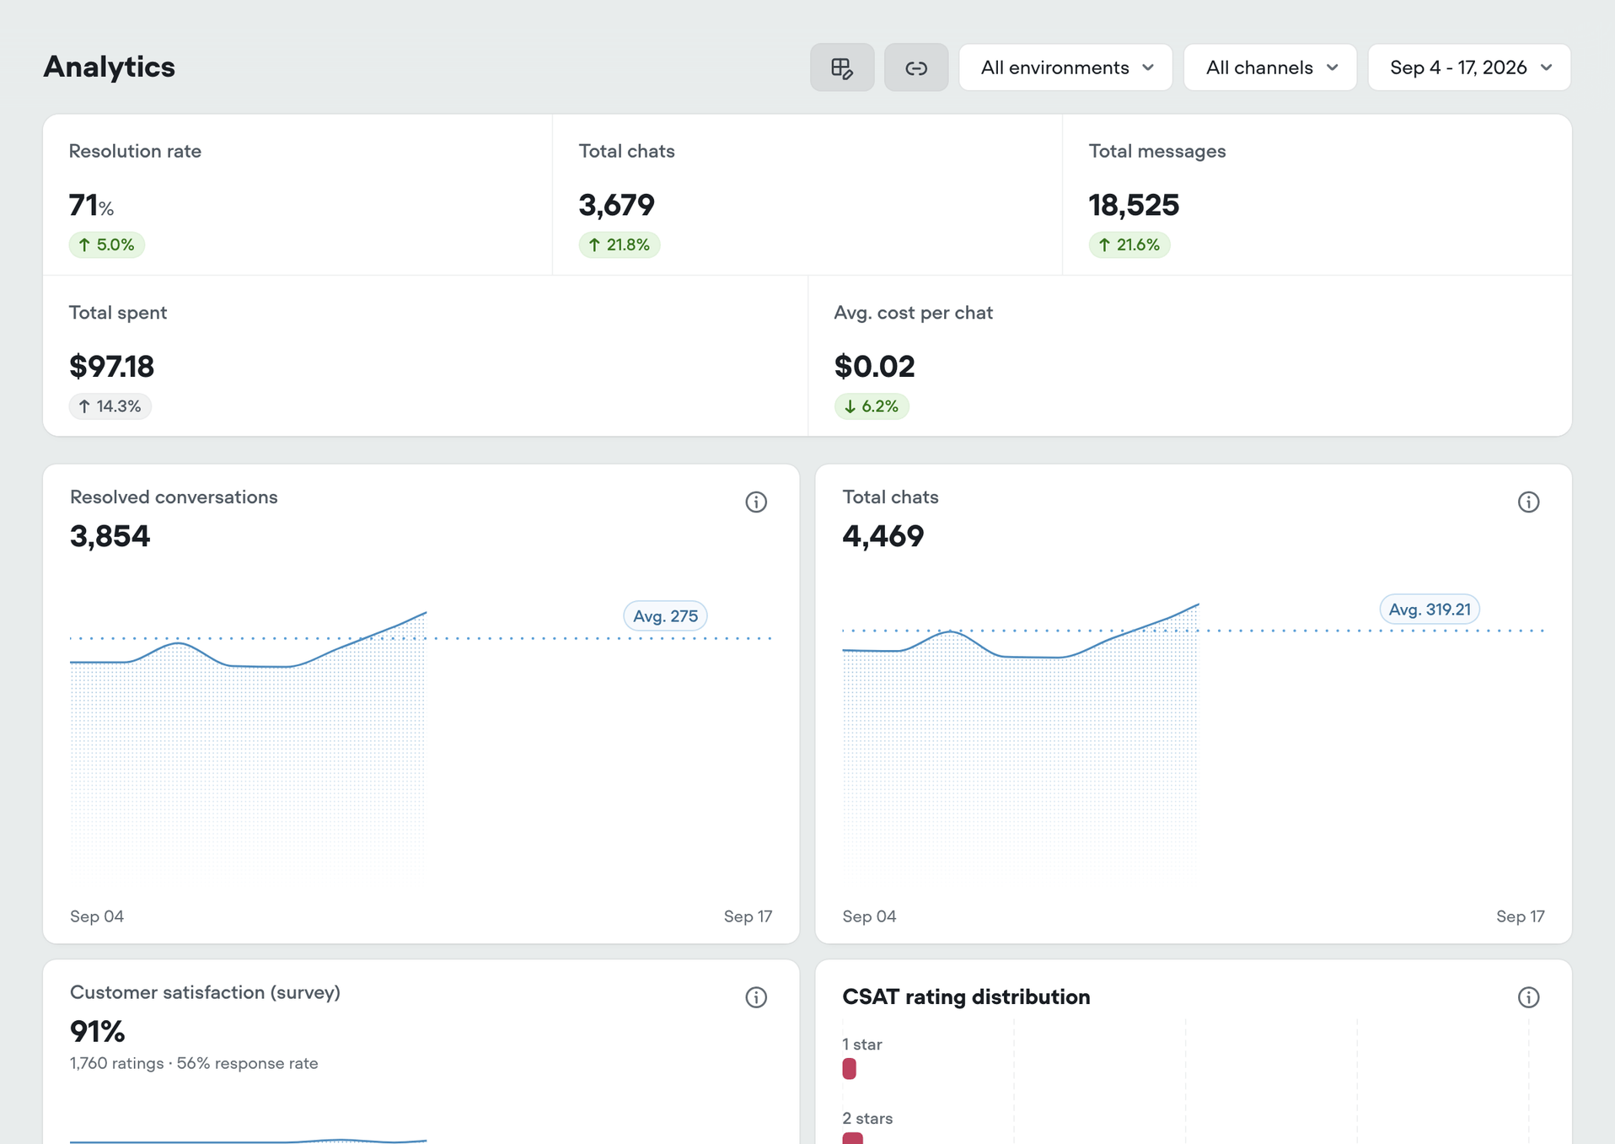Click the $0.02 avg cost value

point(874,367)
